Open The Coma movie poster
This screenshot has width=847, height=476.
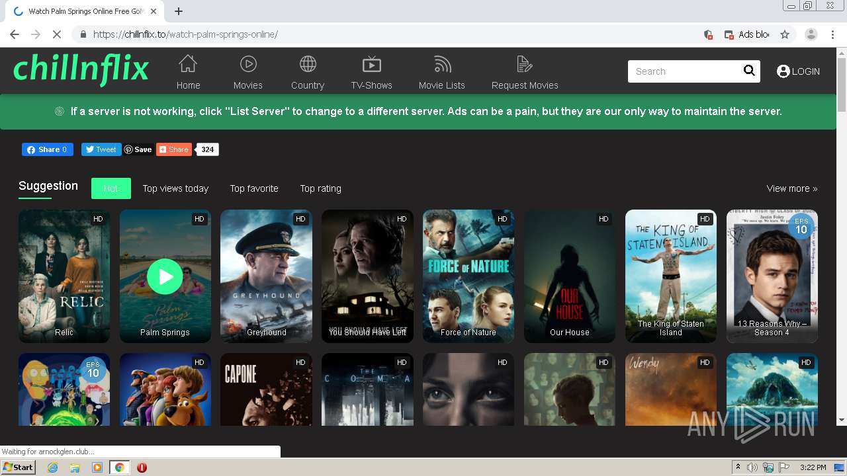click(367, 389)
